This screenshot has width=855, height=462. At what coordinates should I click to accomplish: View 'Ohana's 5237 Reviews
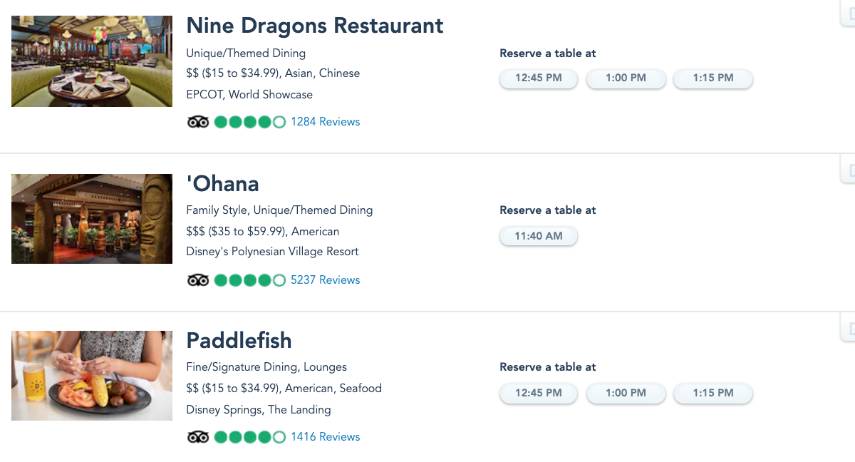tap(325, 280)
